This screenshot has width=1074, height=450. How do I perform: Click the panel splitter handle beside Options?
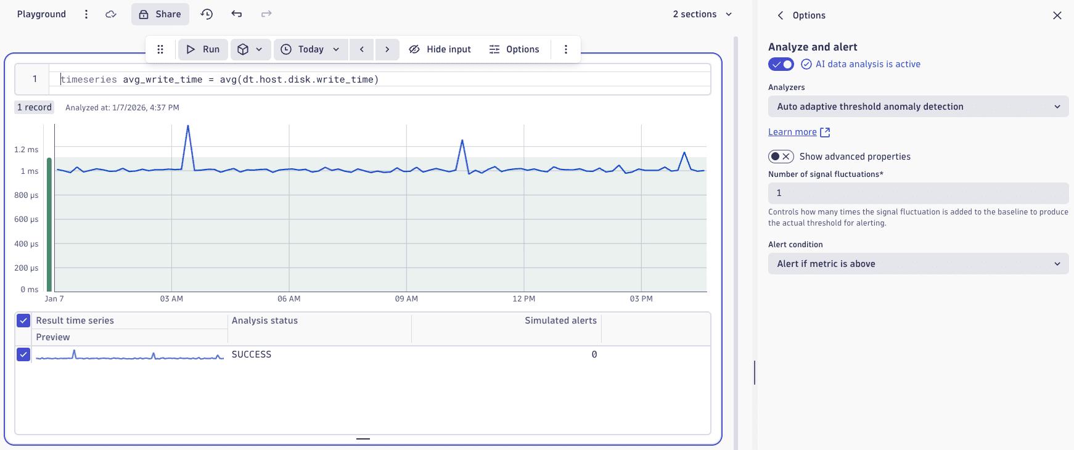755,373
